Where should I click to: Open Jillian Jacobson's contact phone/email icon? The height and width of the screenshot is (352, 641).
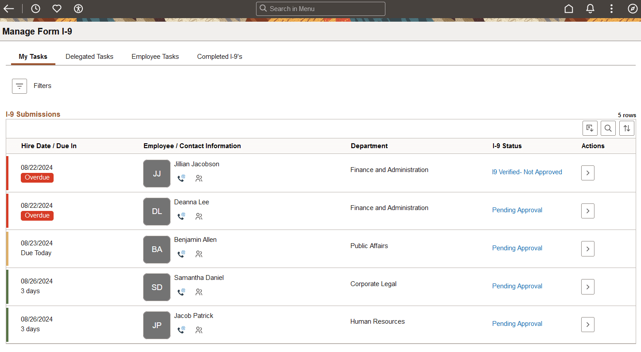tap(182, 178)
